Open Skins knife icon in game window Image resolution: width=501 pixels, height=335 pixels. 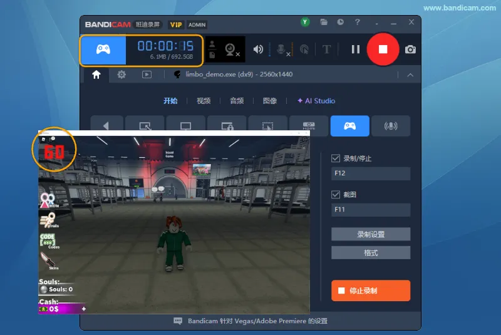tap(49, 261)
